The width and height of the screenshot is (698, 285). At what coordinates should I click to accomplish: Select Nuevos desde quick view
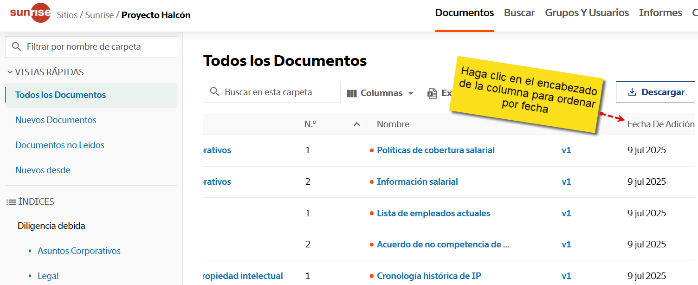point(43,170)
